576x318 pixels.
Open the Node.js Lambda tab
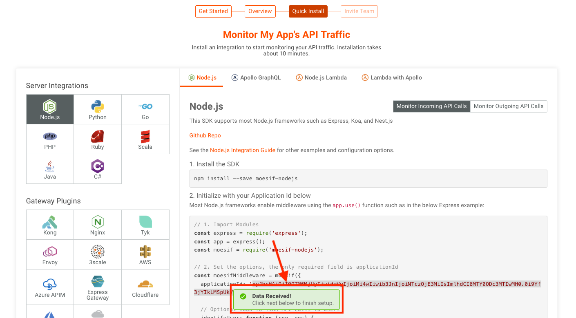click(x=321, y=77)
